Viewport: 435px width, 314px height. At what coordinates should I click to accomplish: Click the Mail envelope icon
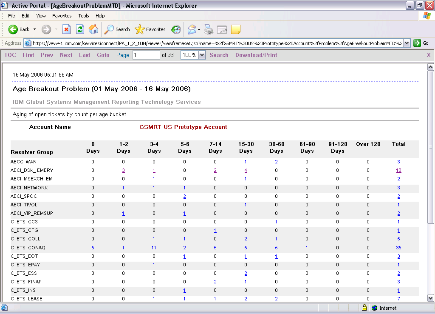point(192,29)
